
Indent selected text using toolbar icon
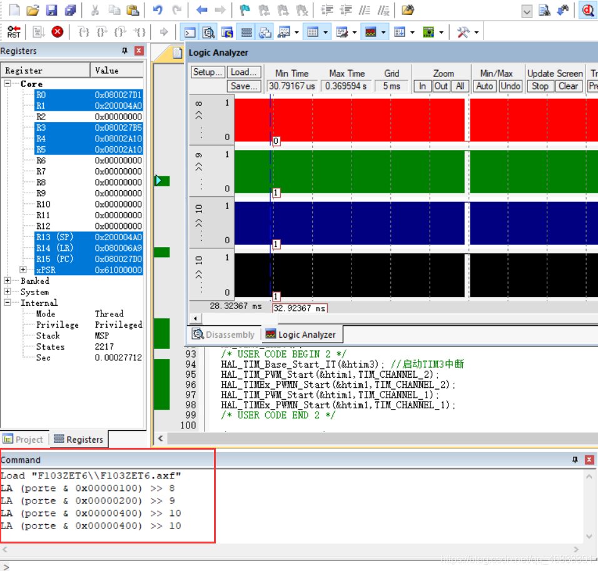[327, 10]
